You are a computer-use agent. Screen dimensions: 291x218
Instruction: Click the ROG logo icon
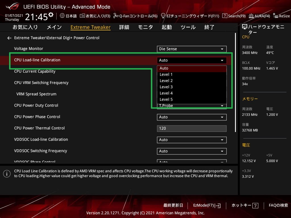point(12,6)
